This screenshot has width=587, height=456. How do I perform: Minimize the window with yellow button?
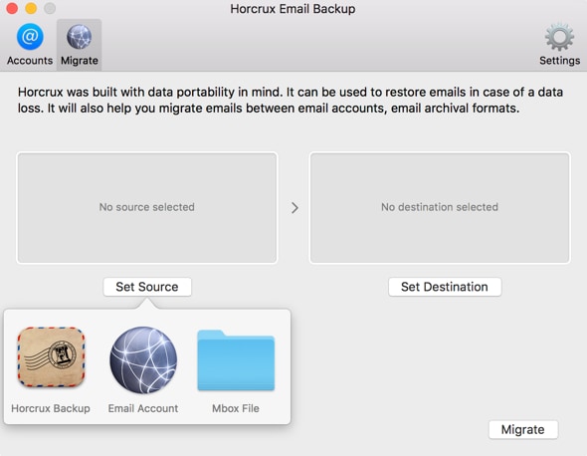tap(31, 8)
